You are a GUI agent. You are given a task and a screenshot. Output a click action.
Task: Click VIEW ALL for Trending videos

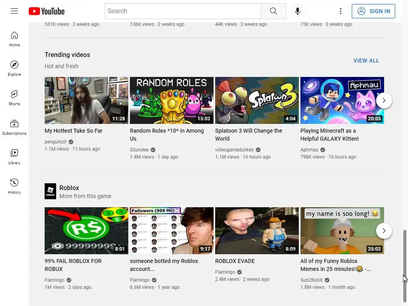pyautogui.click(x=366, y=61)
